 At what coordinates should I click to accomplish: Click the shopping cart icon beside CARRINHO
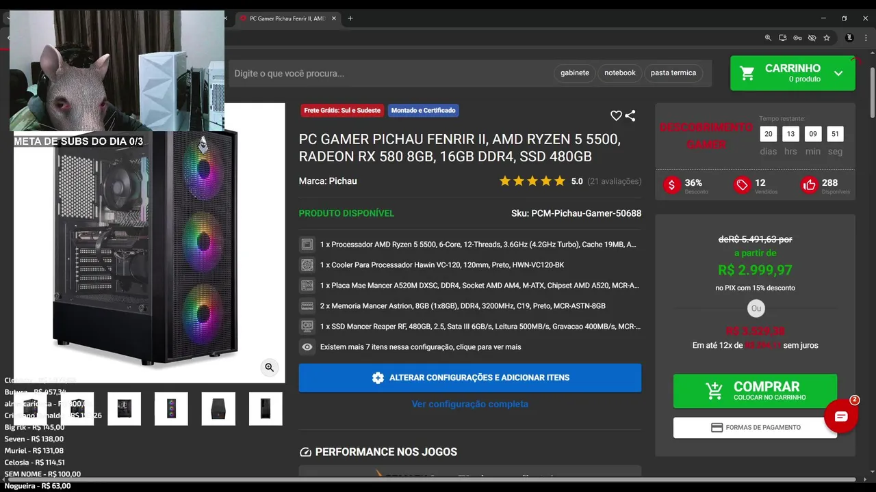tap(747, 73)
